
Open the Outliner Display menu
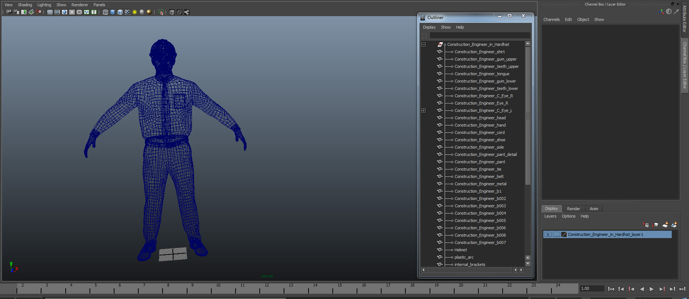coord(429,27)
